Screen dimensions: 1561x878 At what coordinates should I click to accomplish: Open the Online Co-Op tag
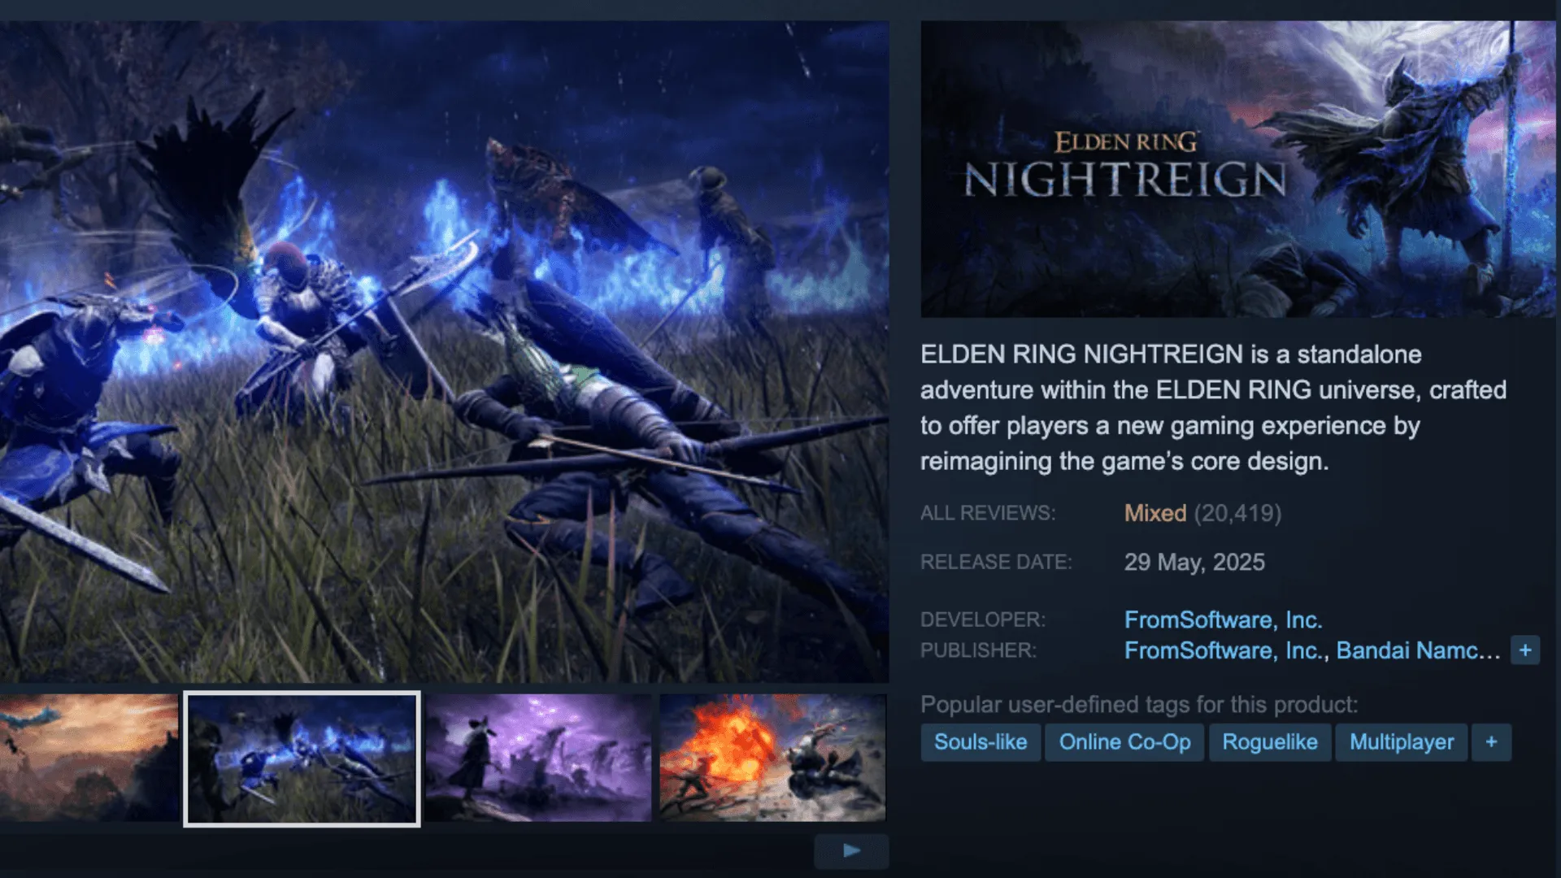tap(1124, 742)
